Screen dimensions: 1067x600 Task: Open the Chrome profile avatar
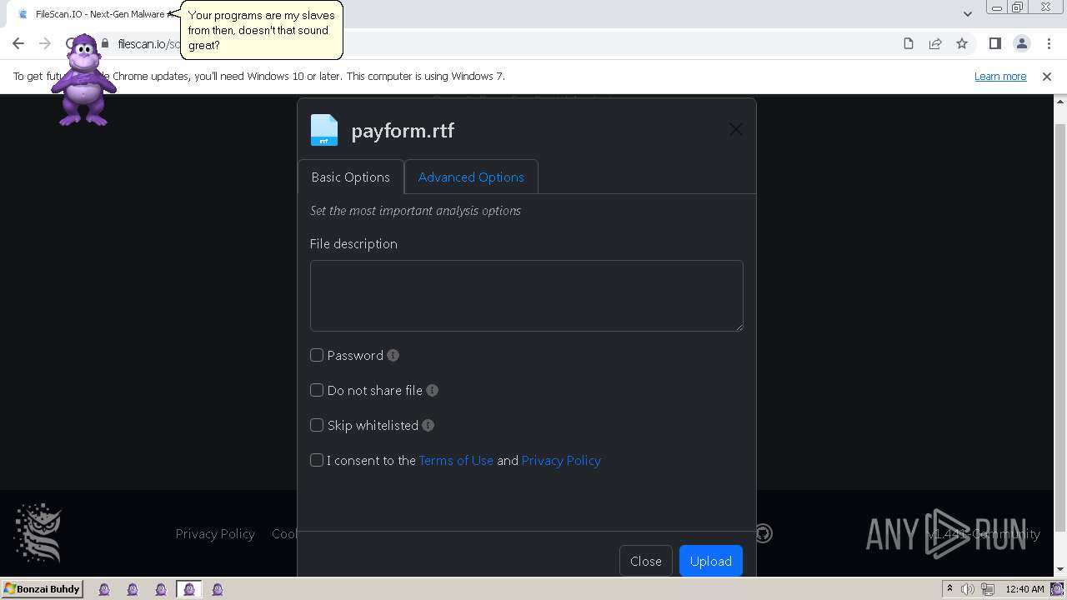click(x=1022, y=43)
